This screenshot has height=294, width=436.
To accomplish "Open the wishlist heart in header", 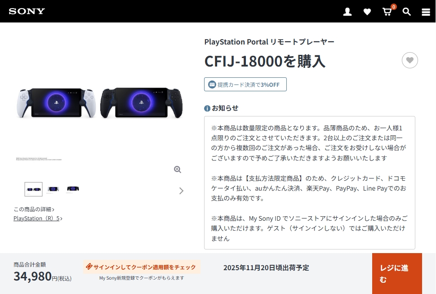I will click(367, 12).
